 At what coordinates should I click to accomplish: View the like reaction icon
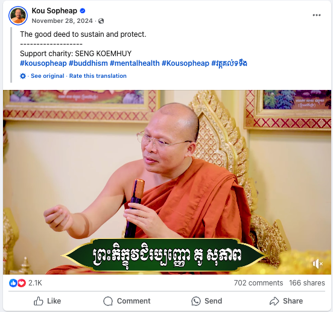(x=13, y=283)
